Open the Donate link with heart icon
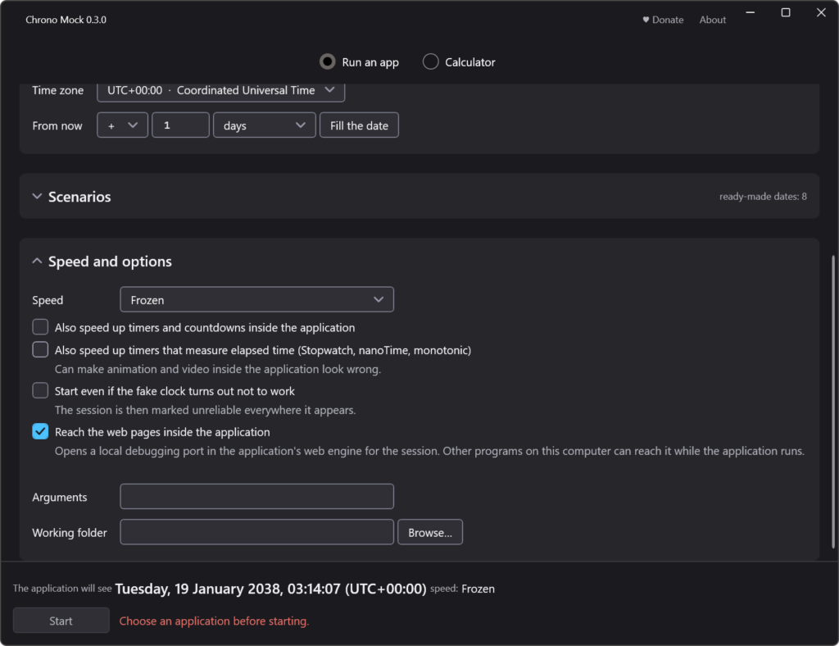 coord(662,20)
